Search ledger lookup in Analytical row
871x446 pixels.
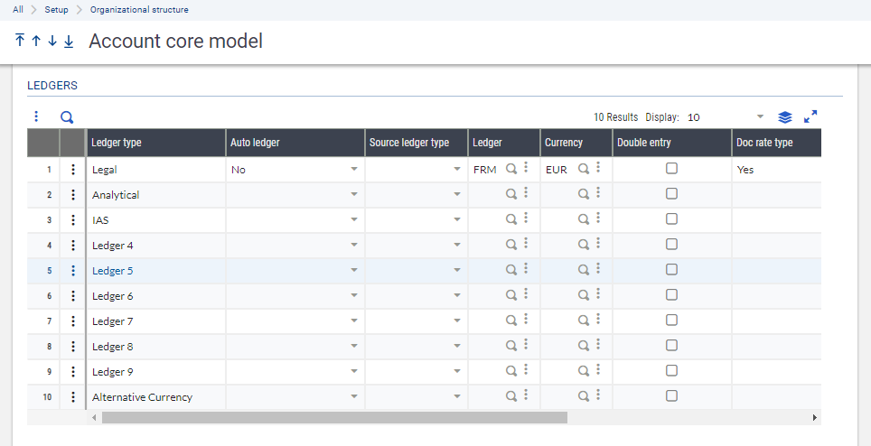pos(511,194)
